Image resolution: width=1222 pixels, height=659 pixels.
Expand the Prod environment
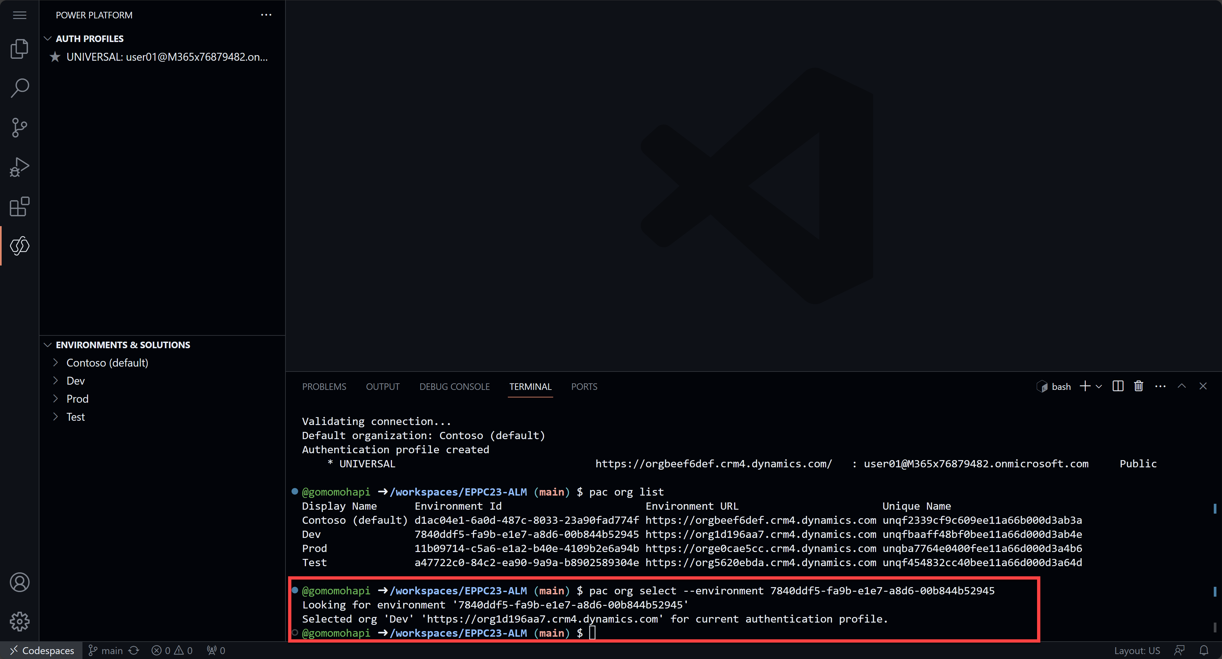[x=56, y=399]
